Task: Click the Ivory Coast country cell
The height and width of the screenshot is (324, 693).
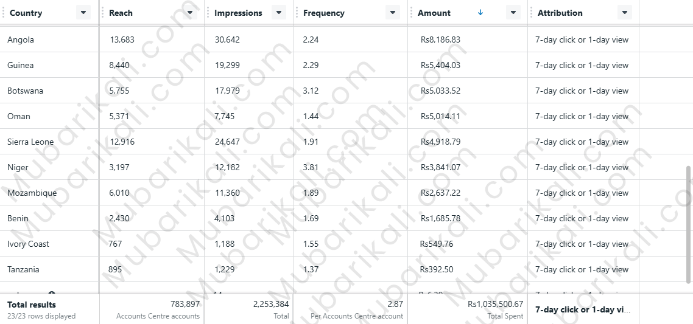Action: 28,244
